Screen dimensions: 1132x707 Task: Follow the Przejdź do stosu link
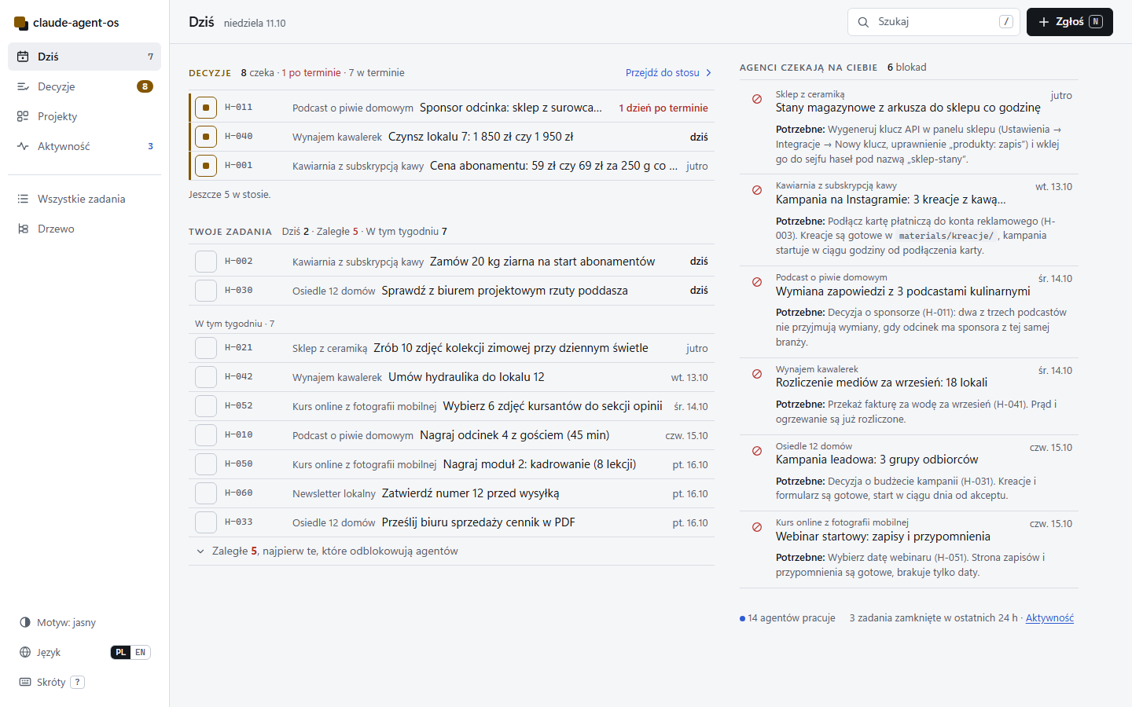click(x=669, y=73)
